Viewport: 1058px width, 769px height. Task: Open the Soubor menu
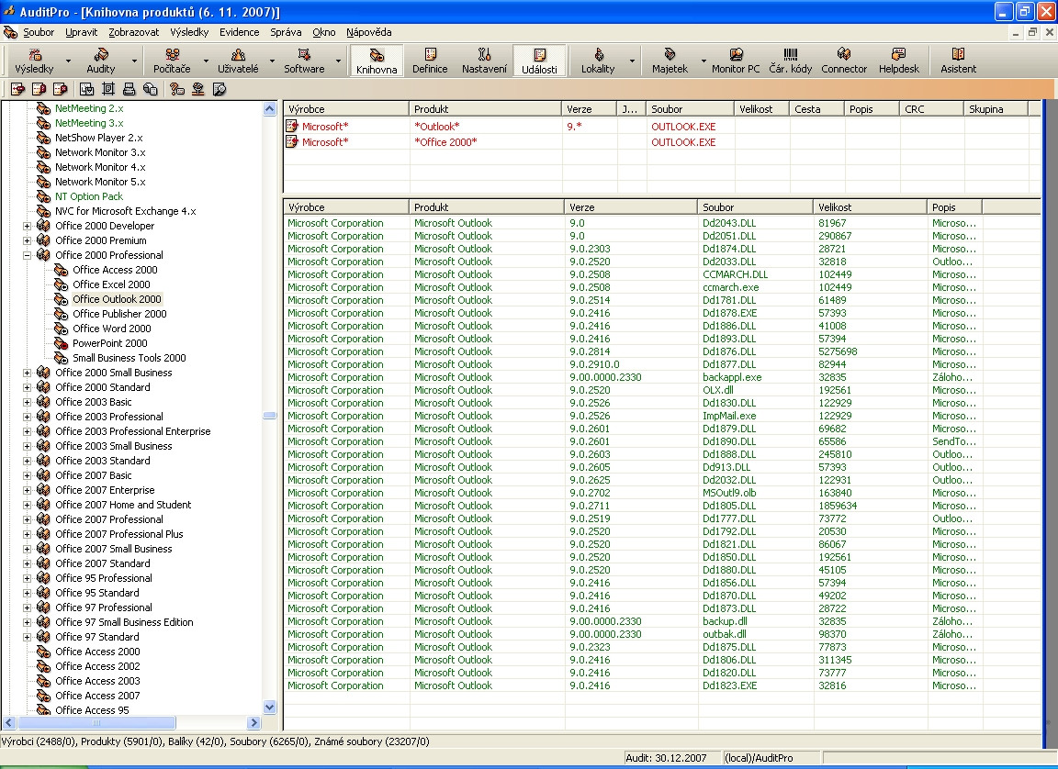click(x=39, y=32)
